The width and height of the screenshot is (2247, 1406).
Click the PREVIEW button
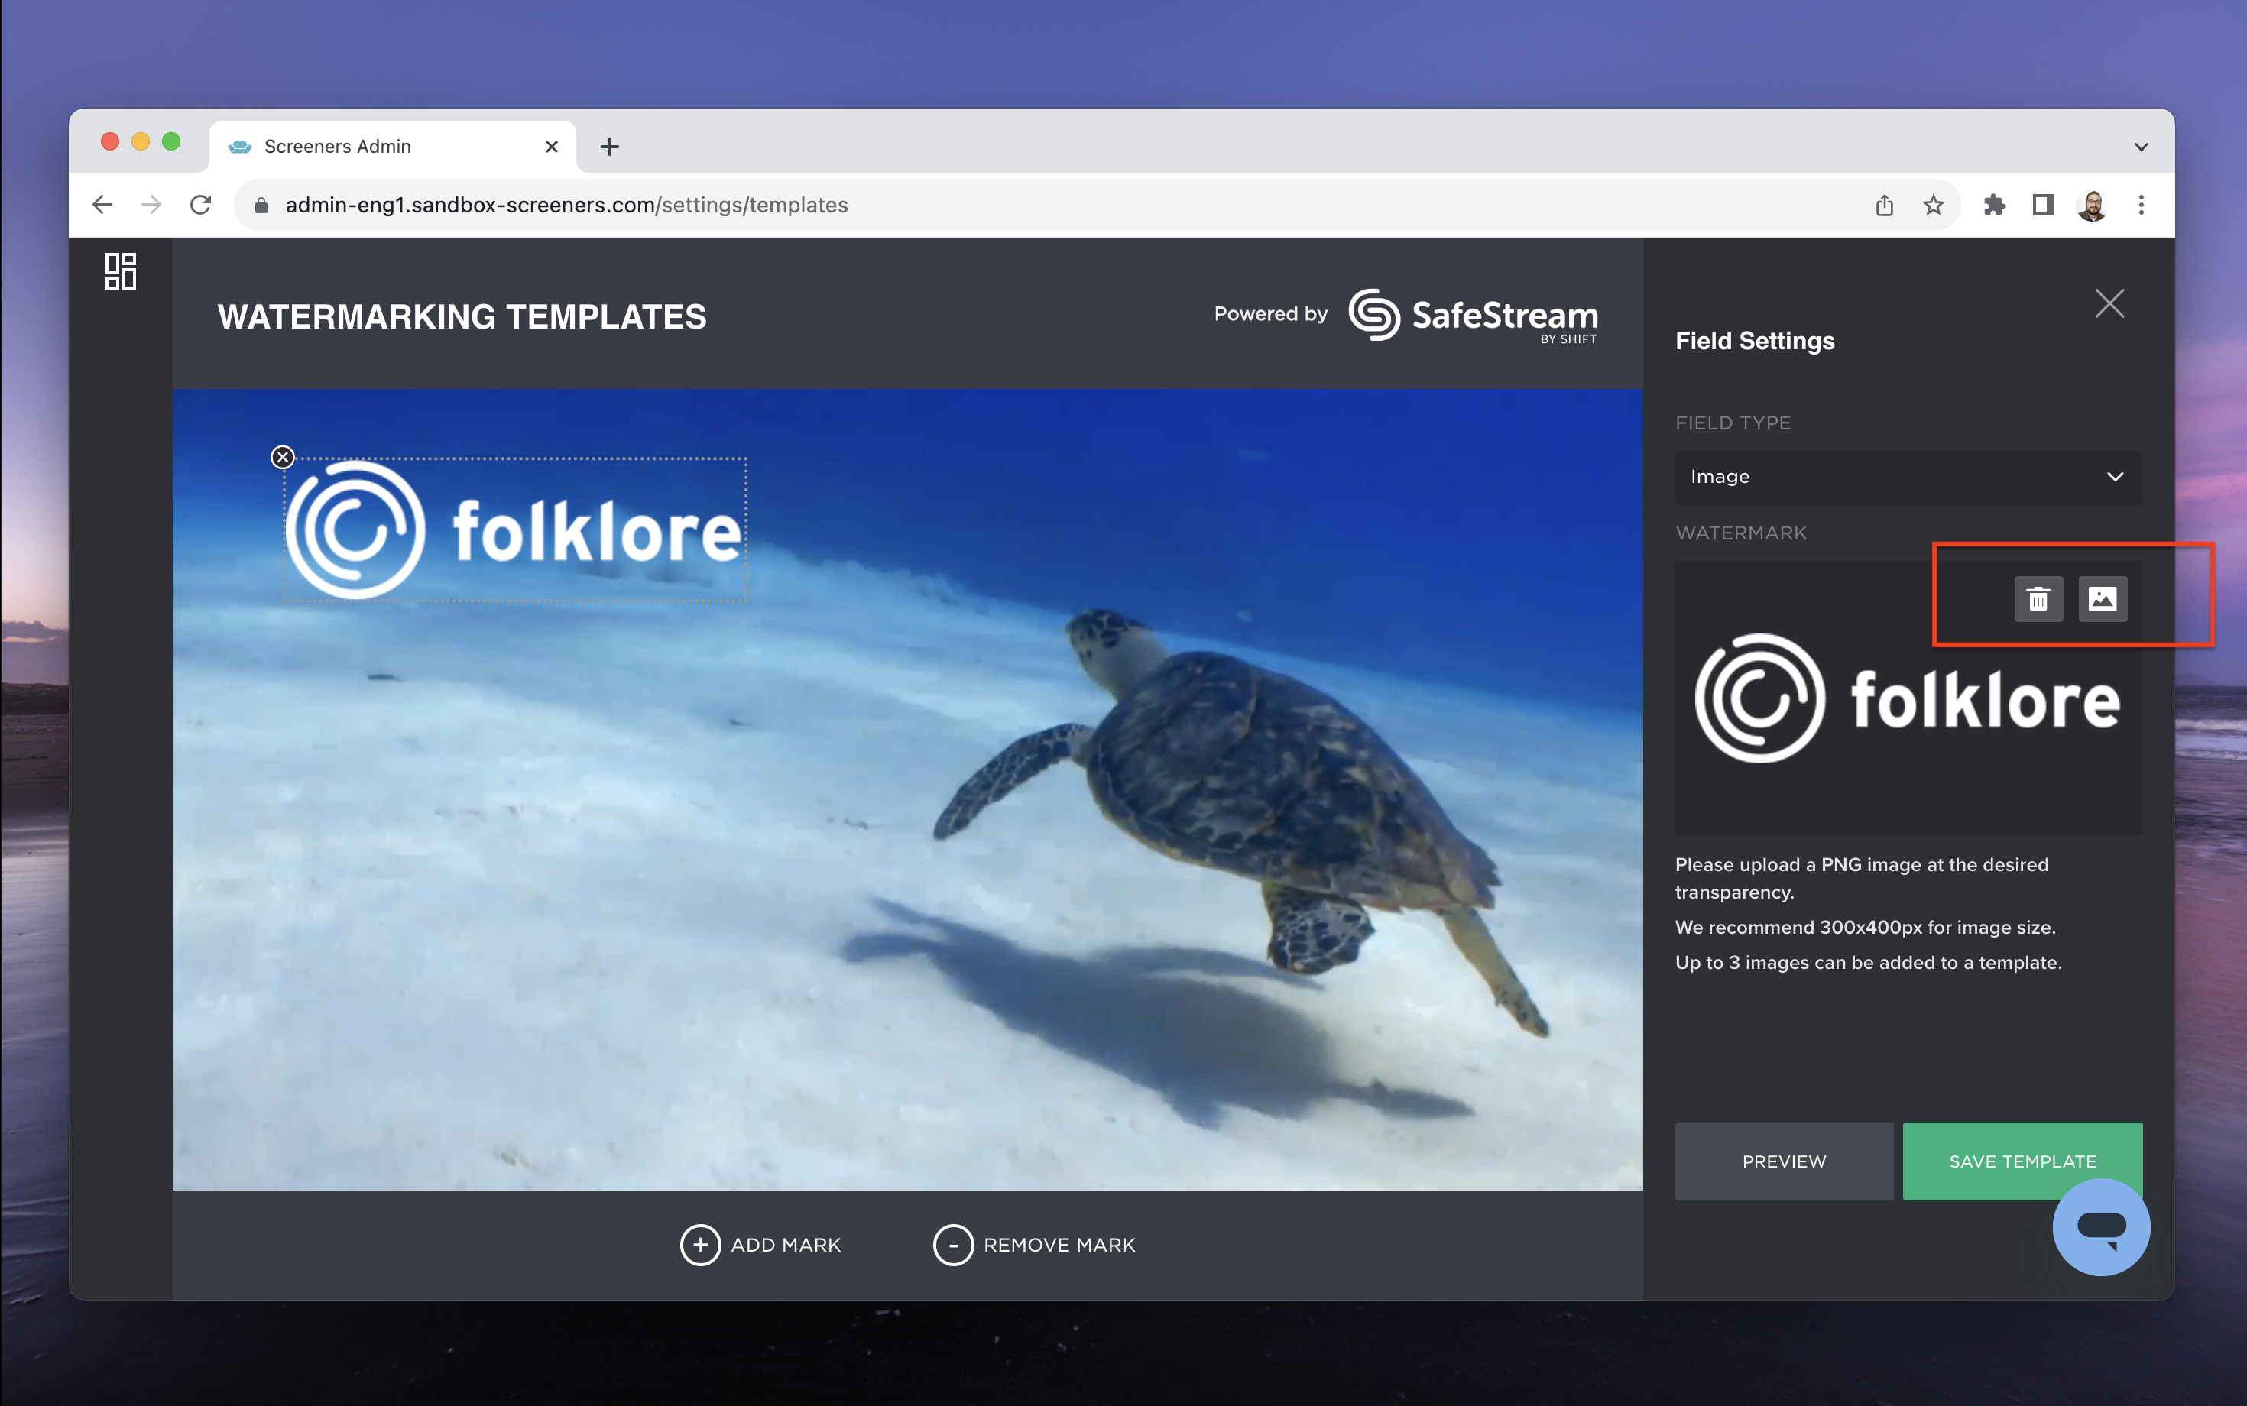tap(1783, 1161)
